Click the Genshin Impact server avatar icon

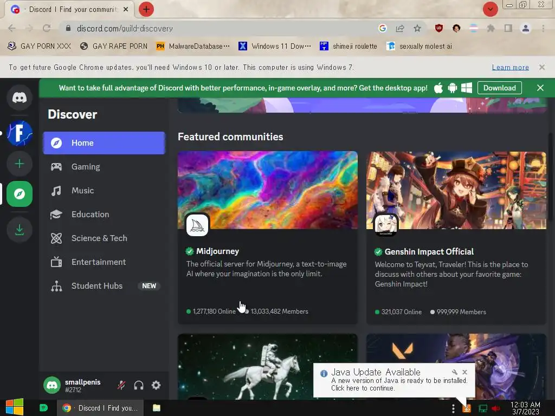[x=386, y=225]
